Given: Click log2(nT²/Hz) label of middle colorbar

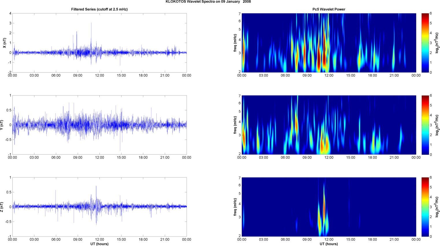Looking at the screenshot, I should 437,125.
